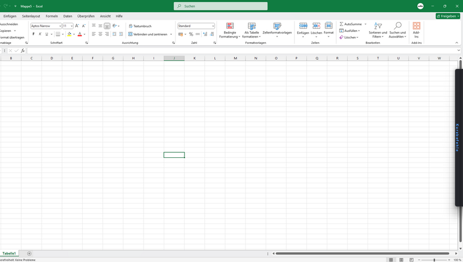Open Schriftart dialog launcher
The width and height of the screenshot is (463, 262).
pos(86,43)
